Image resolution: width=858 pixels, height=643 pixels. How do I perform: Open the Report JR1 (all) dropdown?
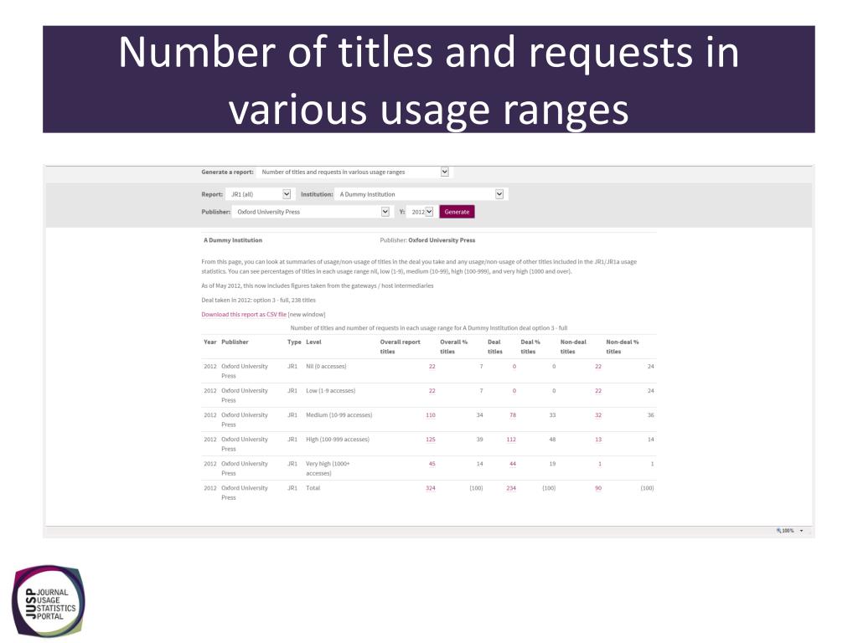click(261, 194)
